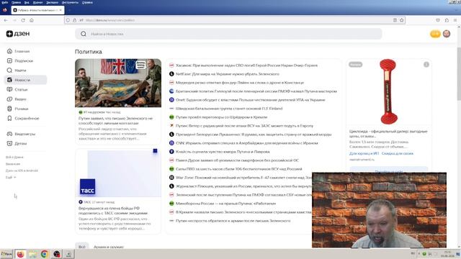The width and height of the screenshot is (461, 259).
Task: Open news "Минобороны России — на призыв Путина"
Action: coord(225,204)
